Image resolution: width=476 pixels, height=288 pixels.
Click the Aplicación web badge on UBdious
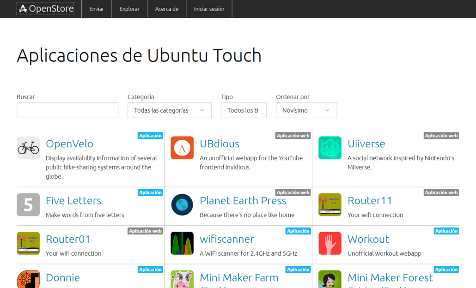[293, 136]
